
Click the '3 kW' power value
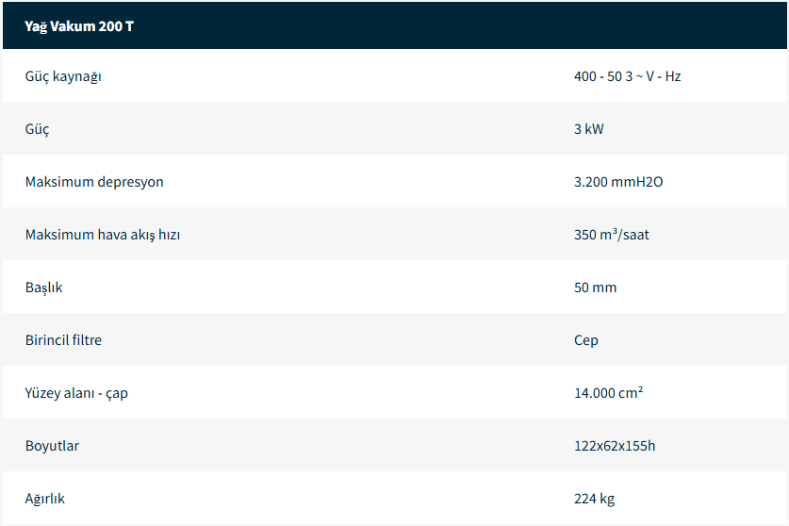coord(588,129)
